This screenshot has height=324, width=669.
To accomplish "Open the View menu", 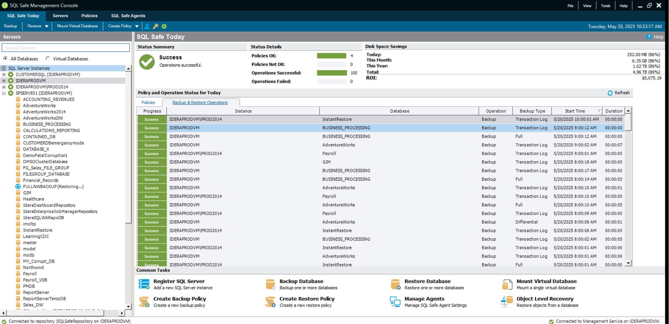I will click(x=587, y=6).
